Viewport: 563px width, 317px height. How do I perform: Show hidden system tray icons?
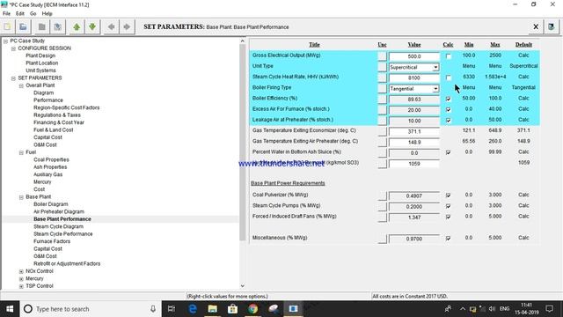coord(463,309)
